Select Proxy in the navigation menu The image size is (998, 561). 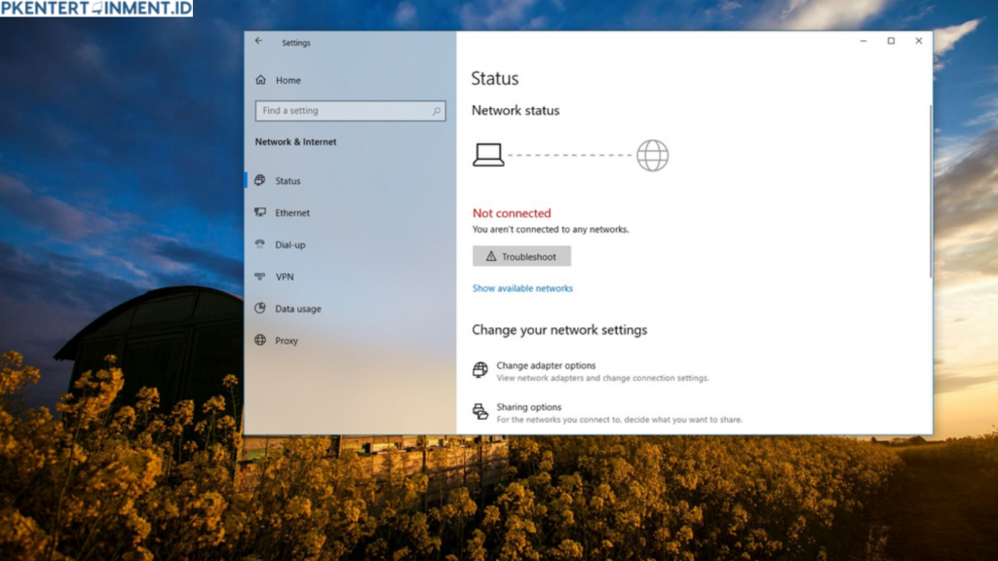click(287, 341)
